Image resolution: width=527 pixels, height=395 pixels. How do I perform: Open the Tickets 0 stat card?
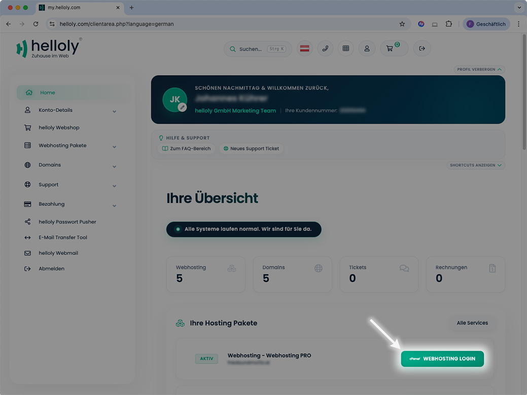379,274
